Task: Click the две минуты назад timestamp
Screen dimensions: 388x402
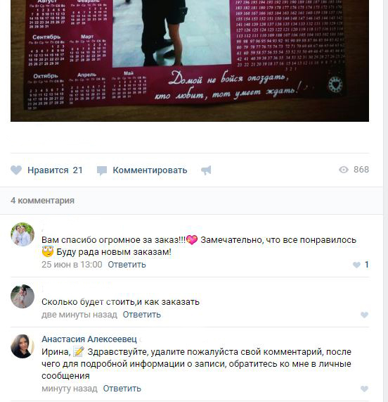Action: [x=79, y=314]
